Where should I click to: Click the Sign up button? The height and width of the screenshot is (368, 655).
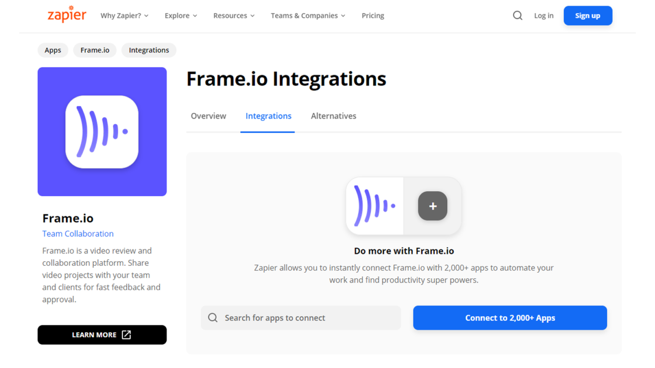click(x=587, y=15)
